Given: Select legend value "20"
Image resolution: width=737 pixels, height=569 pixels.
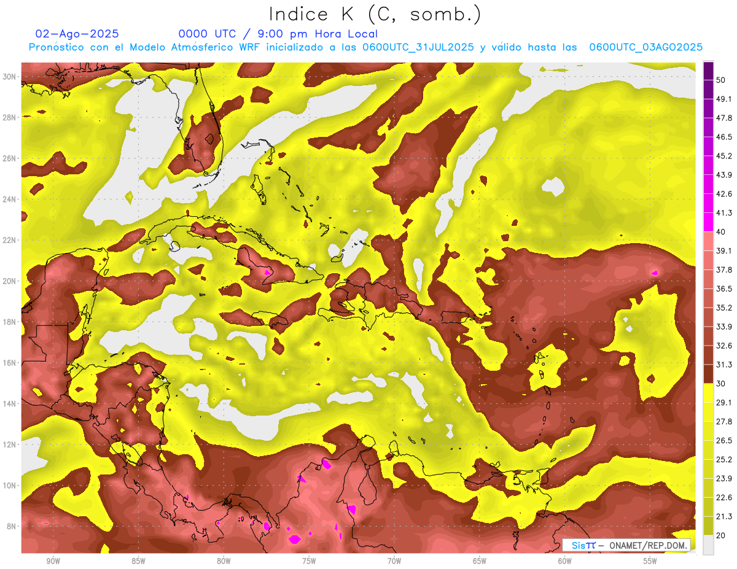Looking at the screenshot, I should (720, 536).
